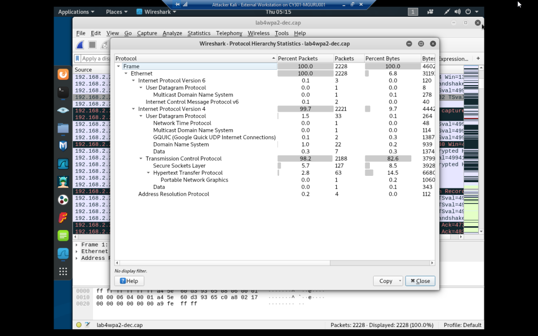Open the Tools menu

(282, 33)
